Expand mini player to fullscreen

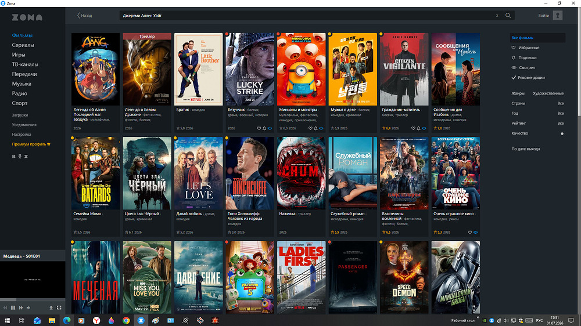click(59, 307)
